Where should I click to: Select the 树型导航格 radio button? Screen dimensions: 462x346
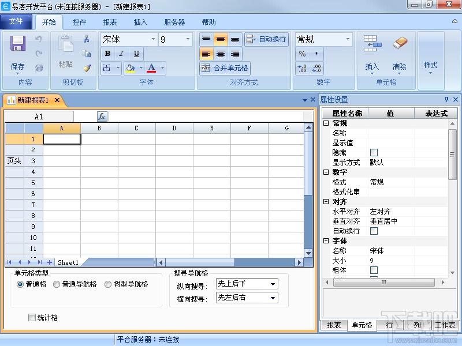108,284
